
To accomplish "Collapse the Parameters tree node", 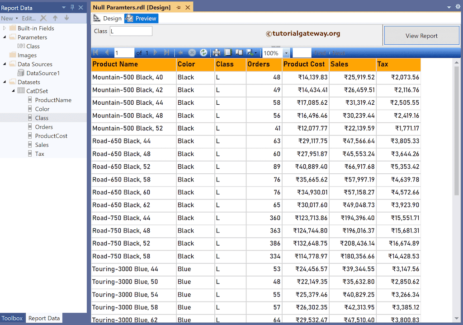I will (5, 37).
